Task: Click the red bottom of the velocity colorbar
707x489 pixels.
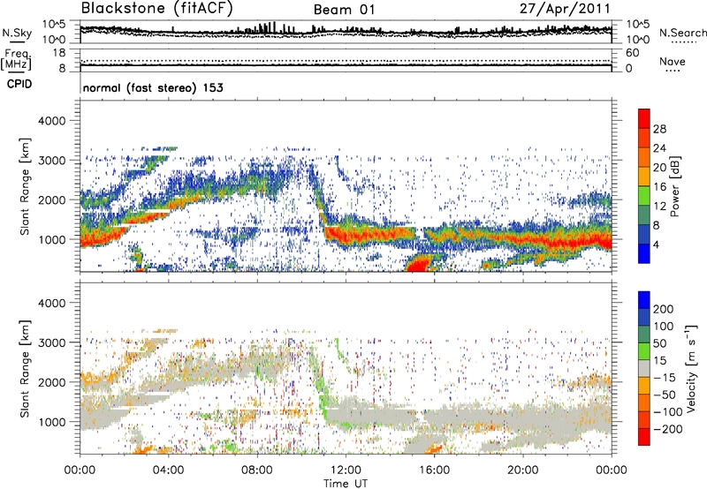Action: click(644, 437)
